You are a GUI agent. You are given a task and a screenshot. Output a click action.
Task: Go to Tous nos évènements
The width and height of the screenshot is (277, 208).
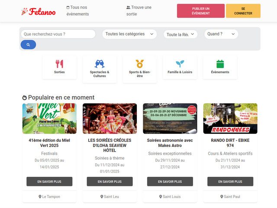[77, 10]
